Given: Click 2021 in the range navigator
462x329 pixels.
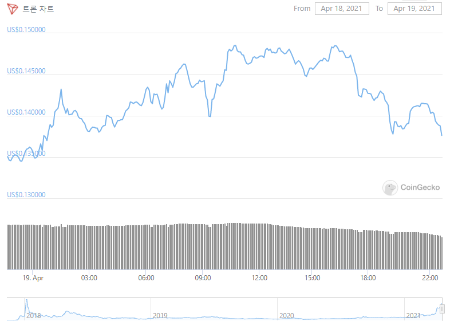Looking at the screenshot, I should (x=413, y=316).
